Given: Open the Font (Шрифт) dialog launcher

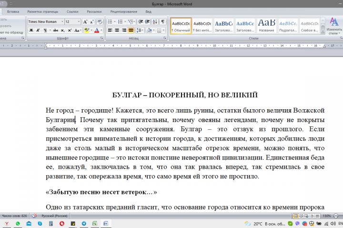Looking at the screenshot, I should coord(101,38).
